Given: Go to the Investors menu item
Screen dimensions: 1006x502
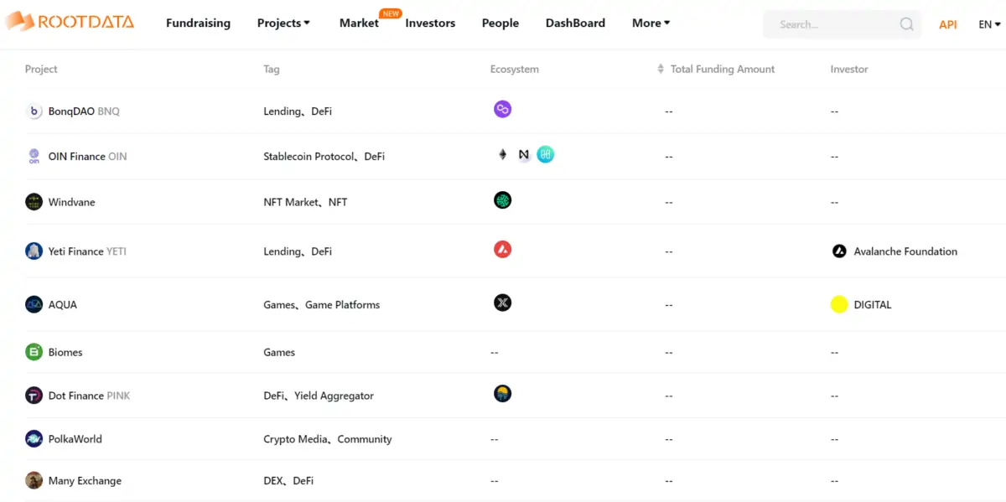Looking at the screenshot, I should 430,23.
